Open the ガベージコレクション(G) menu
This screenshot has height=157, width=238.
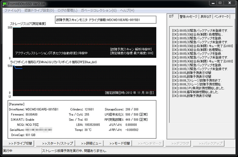[99, 10]
